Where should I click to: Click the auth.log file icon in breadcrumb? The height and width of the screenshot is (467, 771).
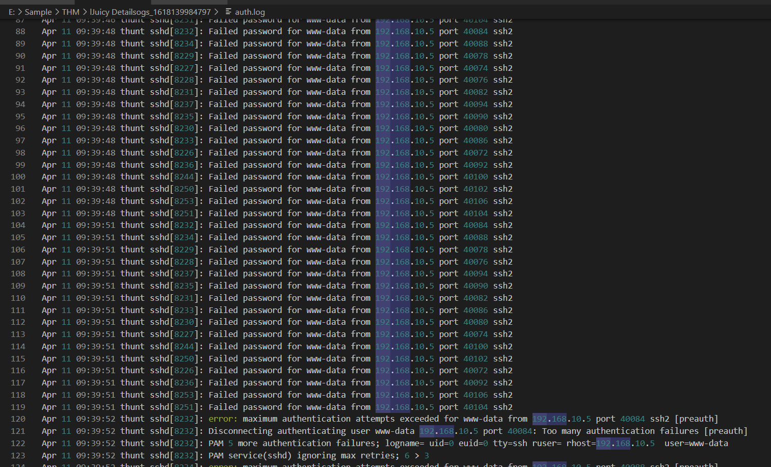point(228,11)
